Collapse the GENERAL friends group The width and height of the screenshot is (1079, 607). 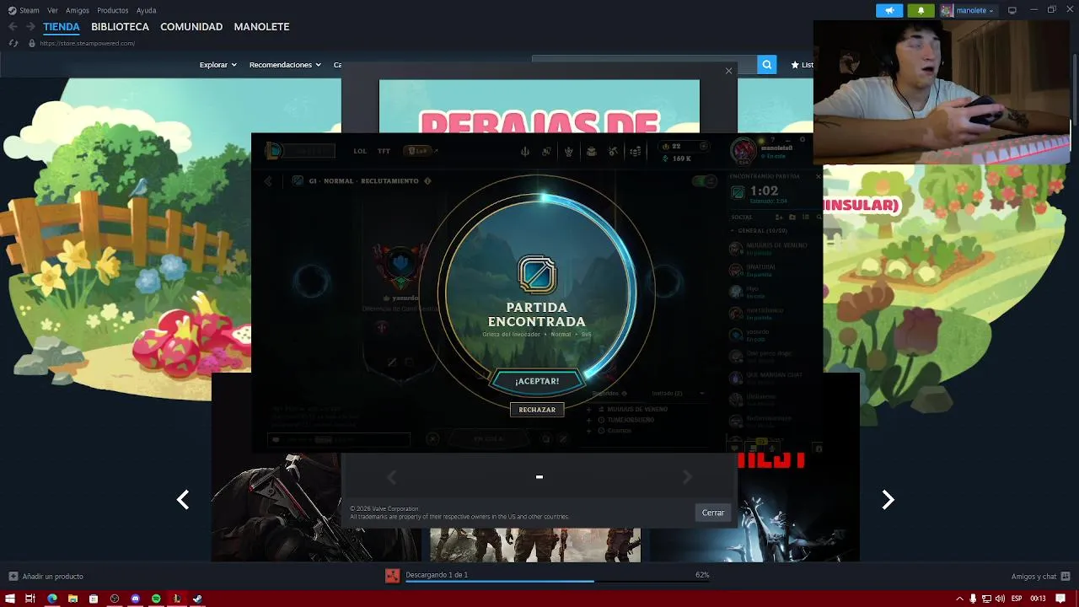point(759,230)
